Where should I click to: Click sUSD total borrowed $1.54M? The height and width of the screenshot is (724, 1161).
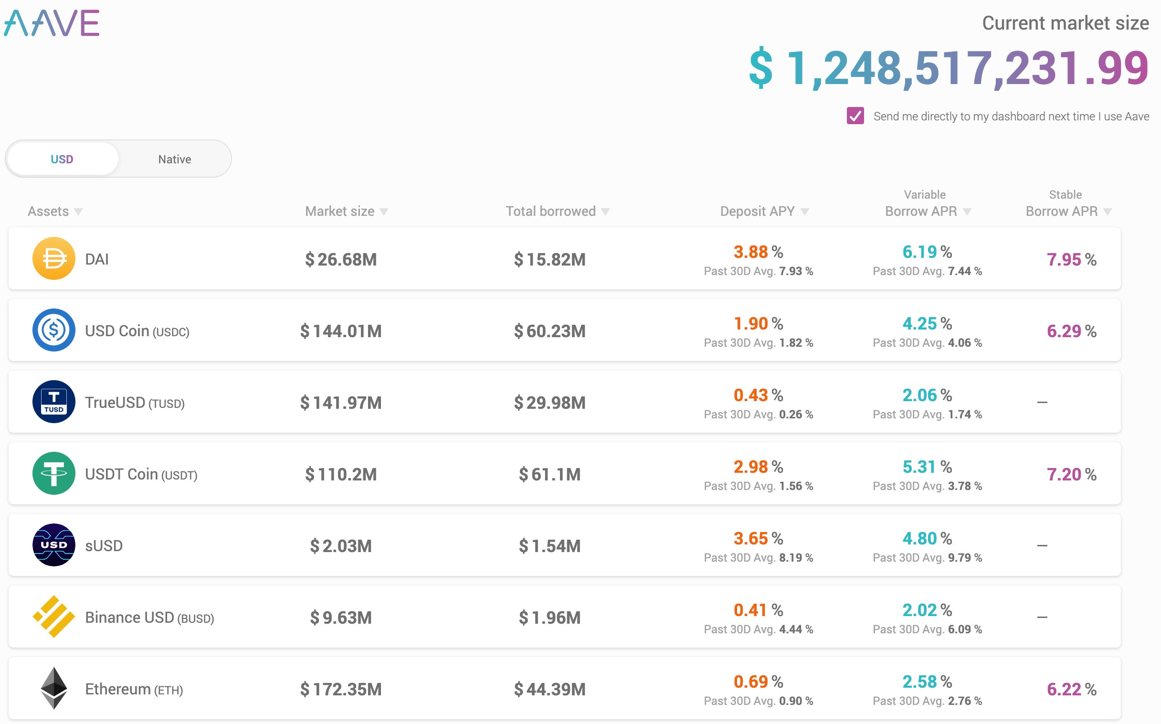[550, 546]
